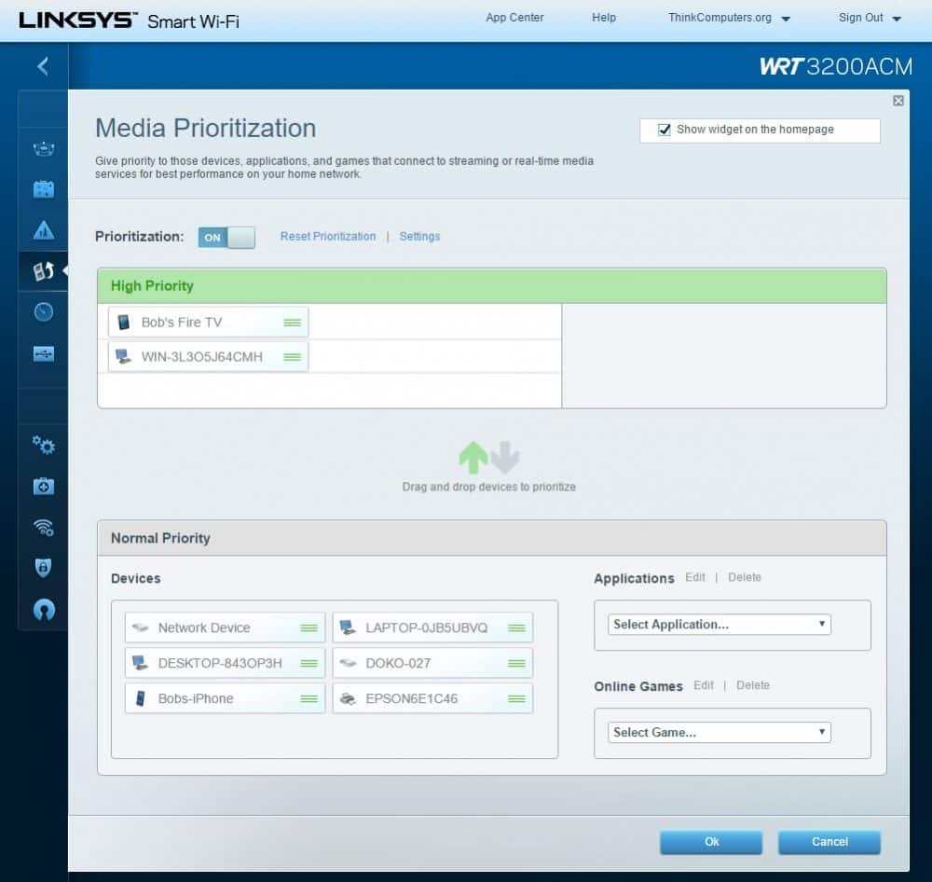Select LAPTOP-0JB5UBVQ entry
Screen dimensions: 932x882
432,628
